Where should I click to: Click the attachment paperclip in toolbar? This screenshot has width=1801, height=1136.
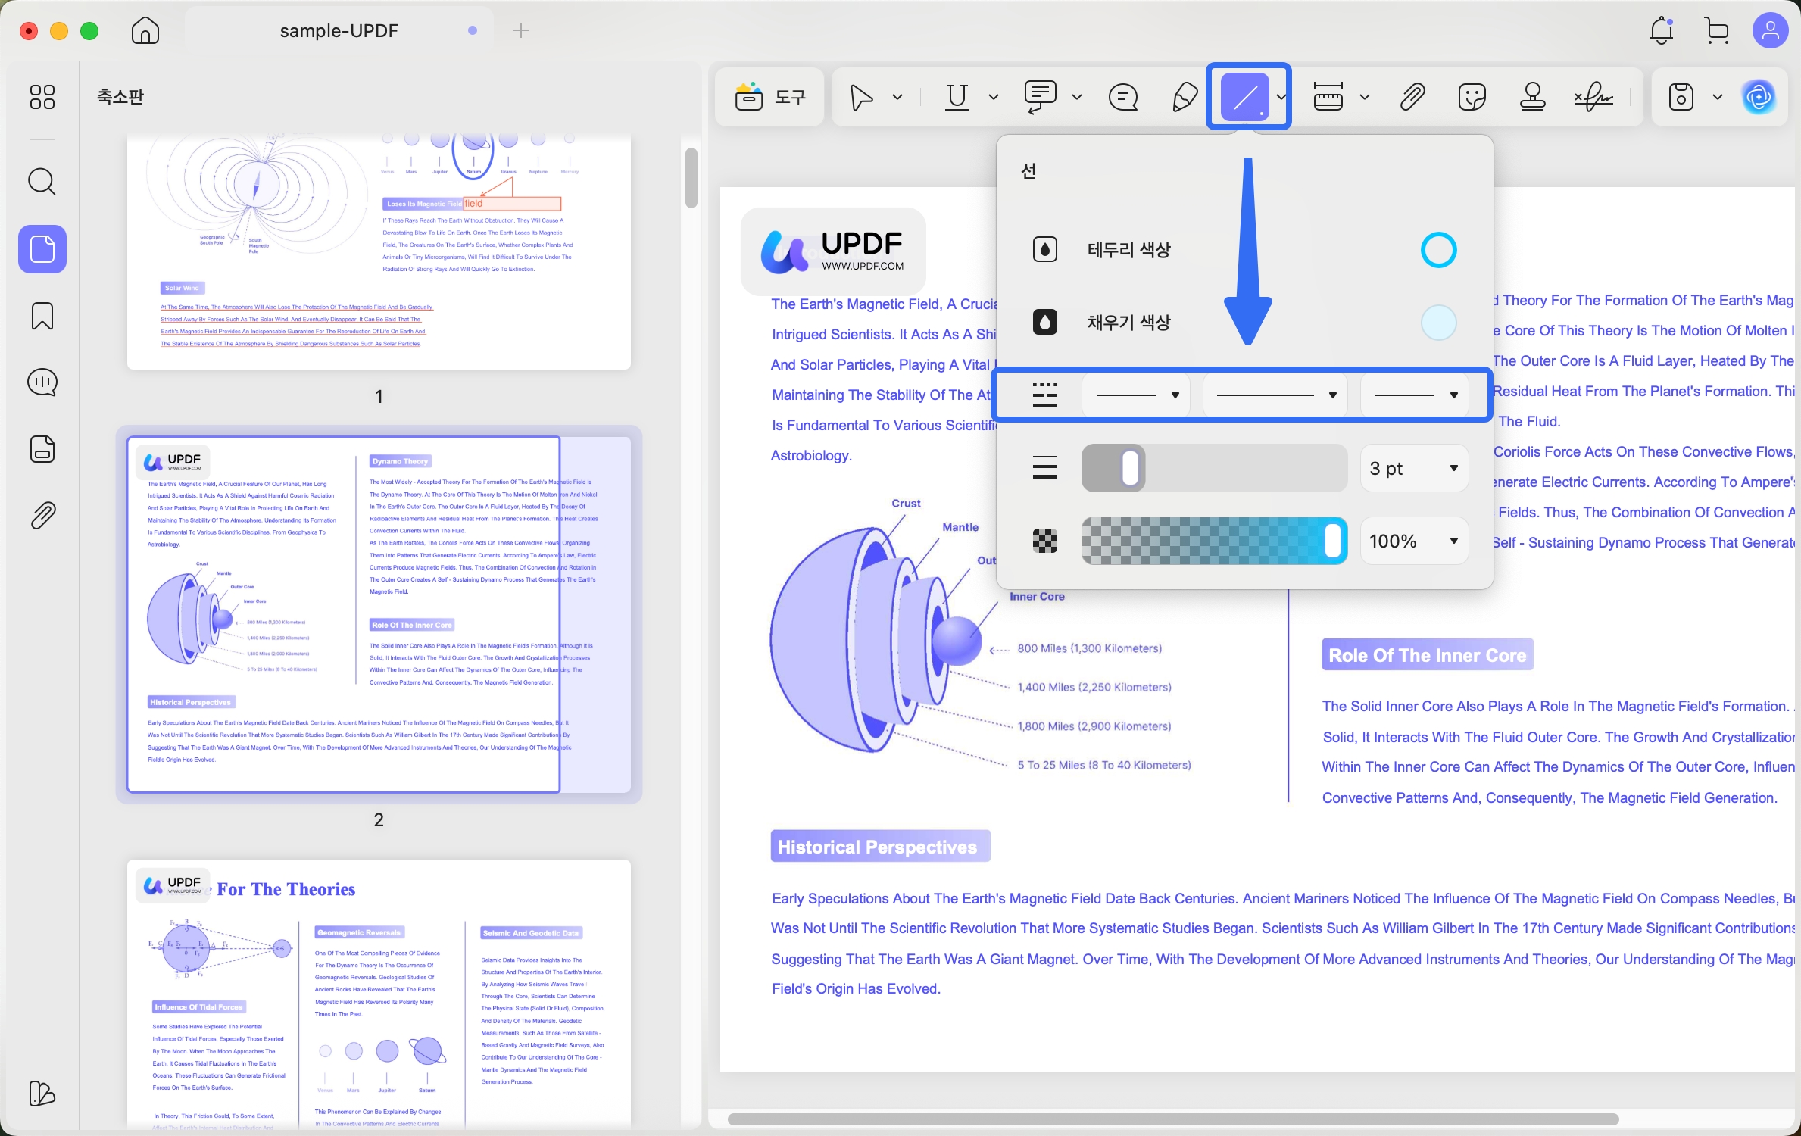click(x=1412, y=97)
